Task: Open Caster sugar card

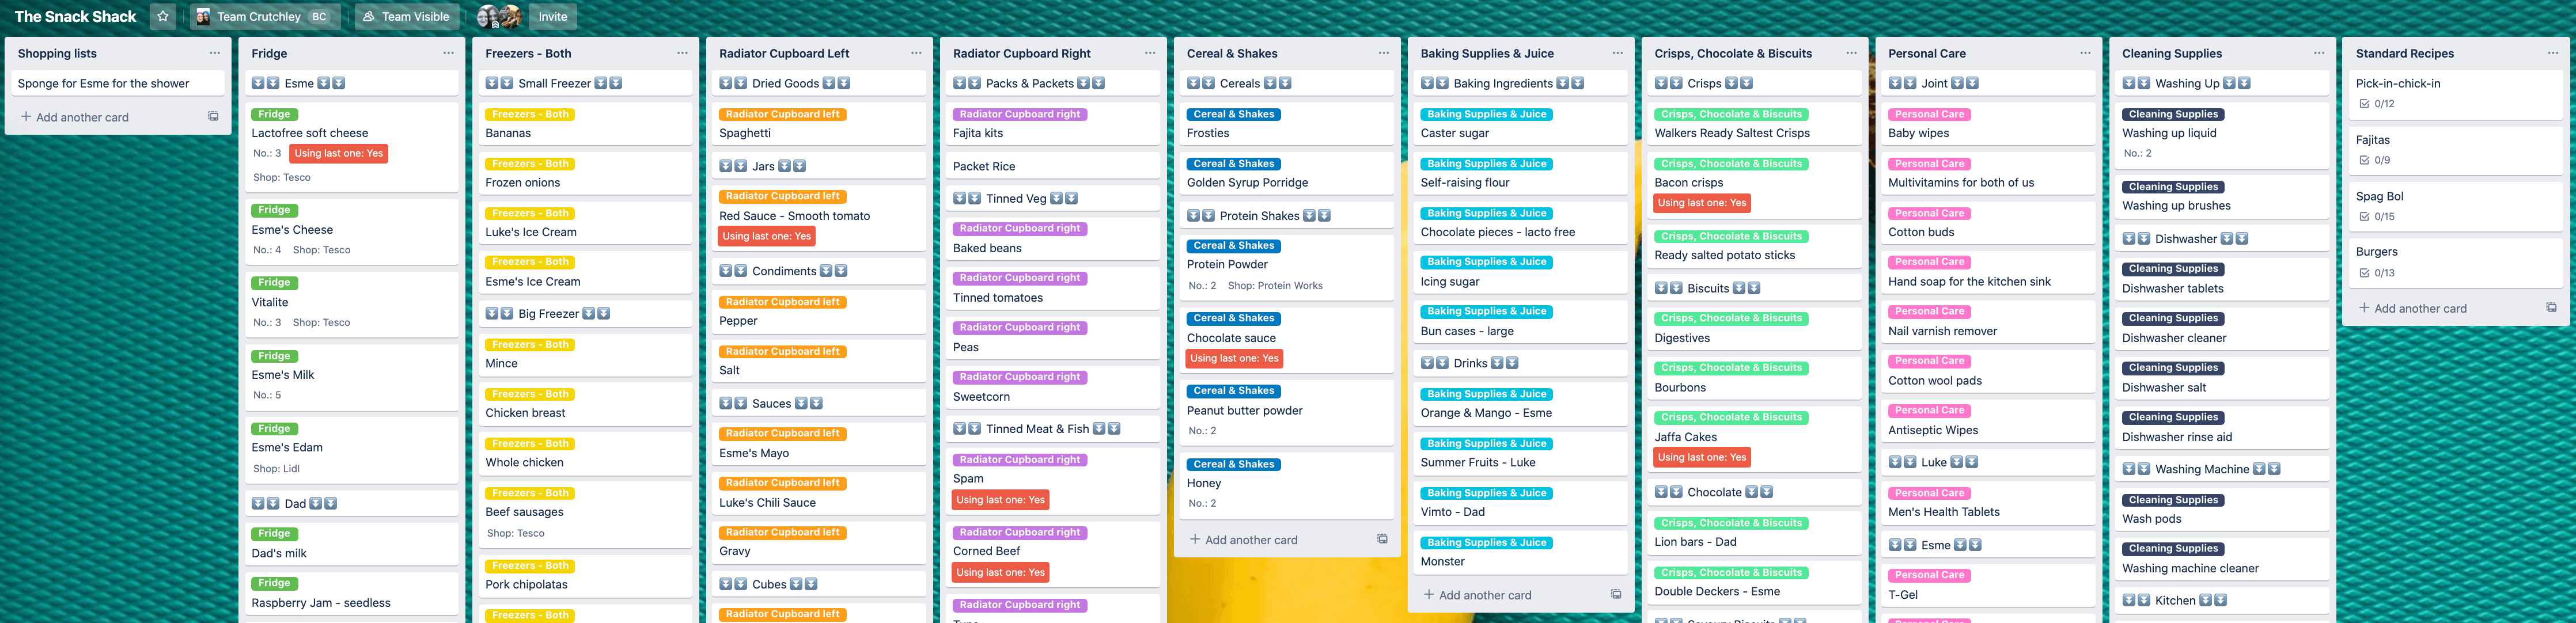Action: (x=1521, y=124)
